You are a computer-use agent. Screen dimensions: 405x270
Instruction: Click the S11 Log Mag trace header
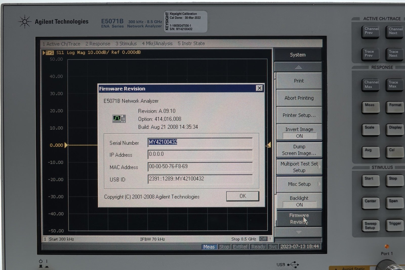[x=99, y=52]
